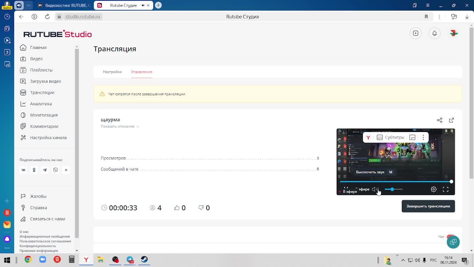Switch to Видеохостинг RUTUBE browser tab
474x267 pixels.
click(64, 5)
